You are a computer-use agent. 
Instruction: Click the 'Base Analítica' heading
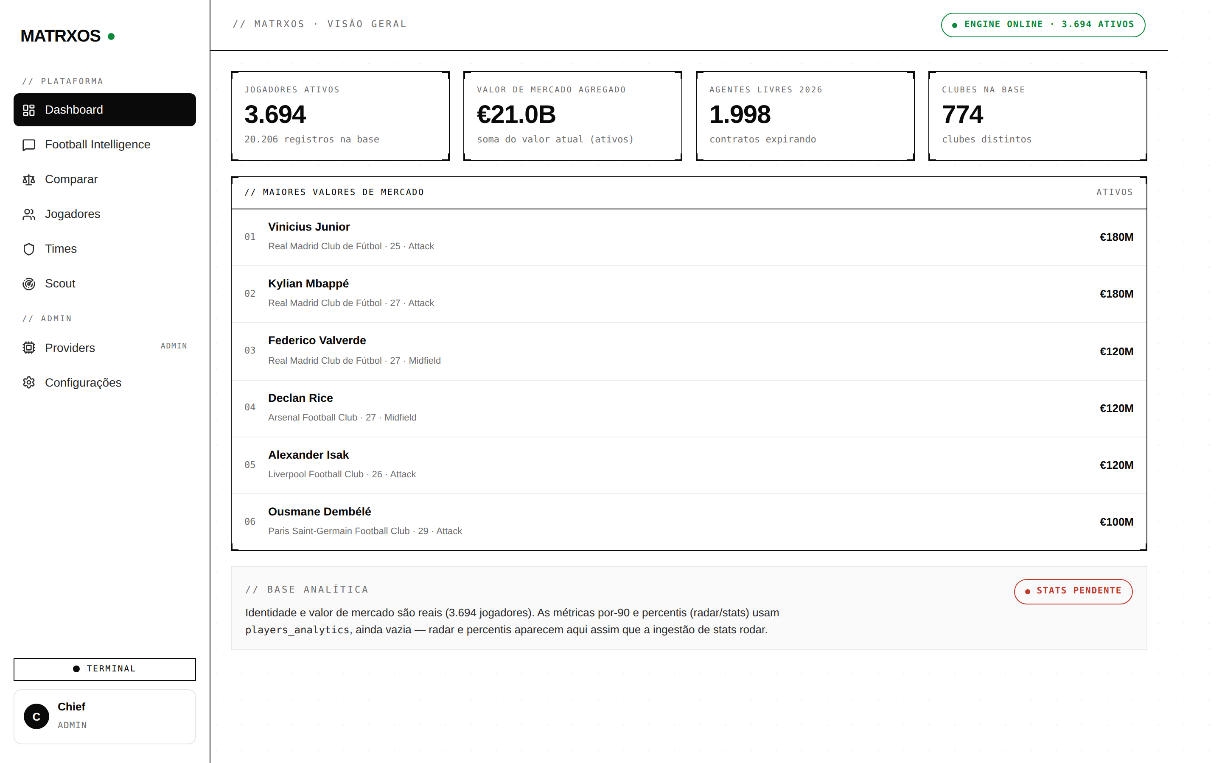tap(306, 589)
